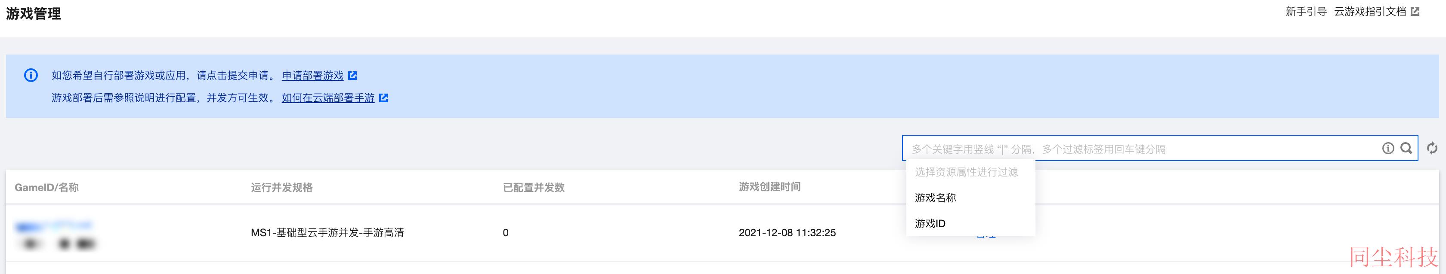Choose 游戏ID in the filter dropdown
1446x274 pixels.
(x=930, y=224)
